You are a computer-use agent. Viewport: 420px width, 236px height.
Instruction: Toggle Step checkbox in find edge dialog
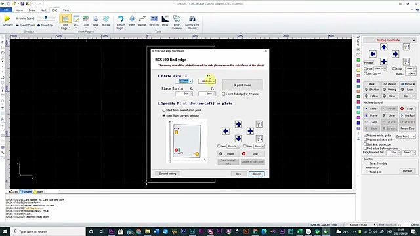(245, 146)
